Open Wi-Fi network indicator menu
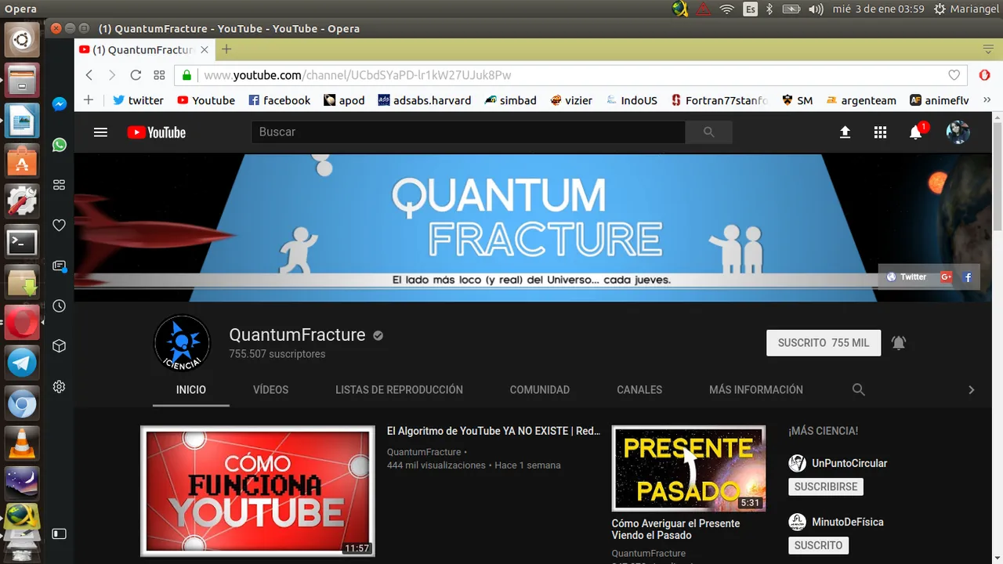1003x564 pixels. (726, 9)
